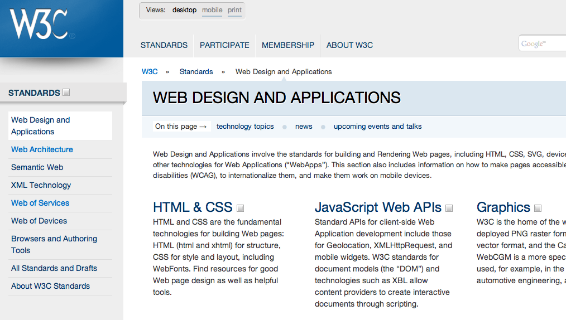
Task: Click the small icon beside Graphics heading
Action: (538, 208)
